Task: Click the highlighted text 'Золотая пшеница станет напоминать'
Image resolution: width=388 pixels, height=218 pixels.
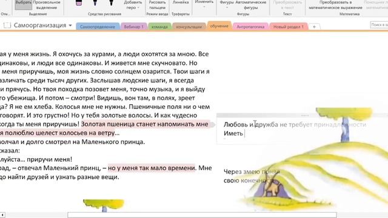Action: tap(138, 124)
